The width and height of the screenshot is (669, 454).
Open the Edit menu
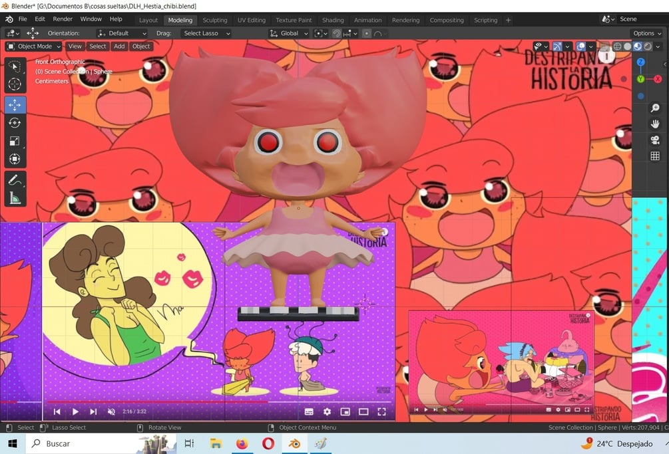[40, 19]
